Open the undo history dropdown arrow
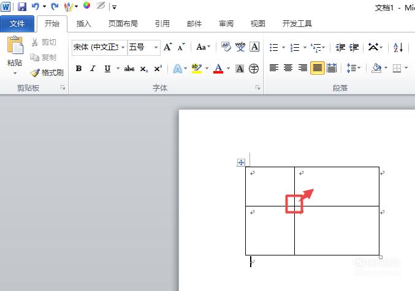 pos(44,6)
